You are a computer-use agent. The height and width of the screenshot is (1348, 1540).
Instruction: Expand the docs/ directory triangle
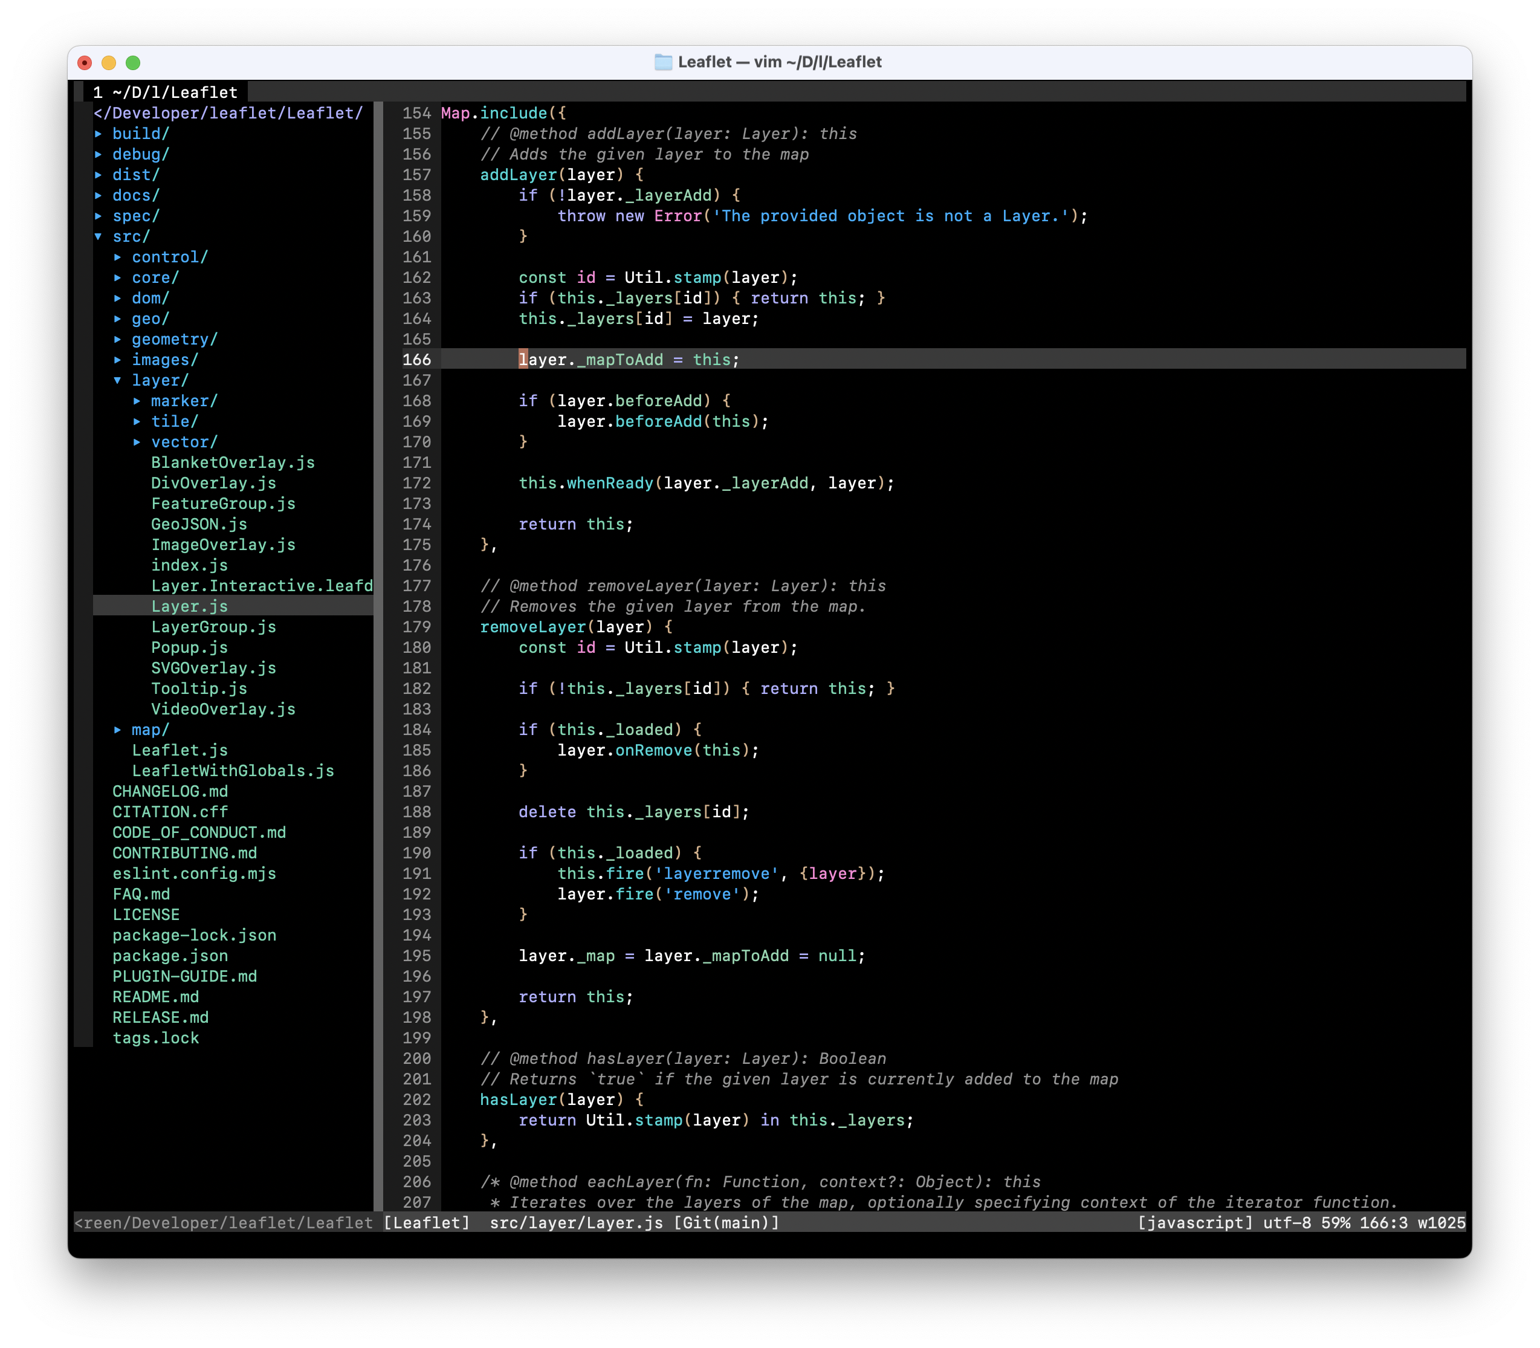point(99,196)
